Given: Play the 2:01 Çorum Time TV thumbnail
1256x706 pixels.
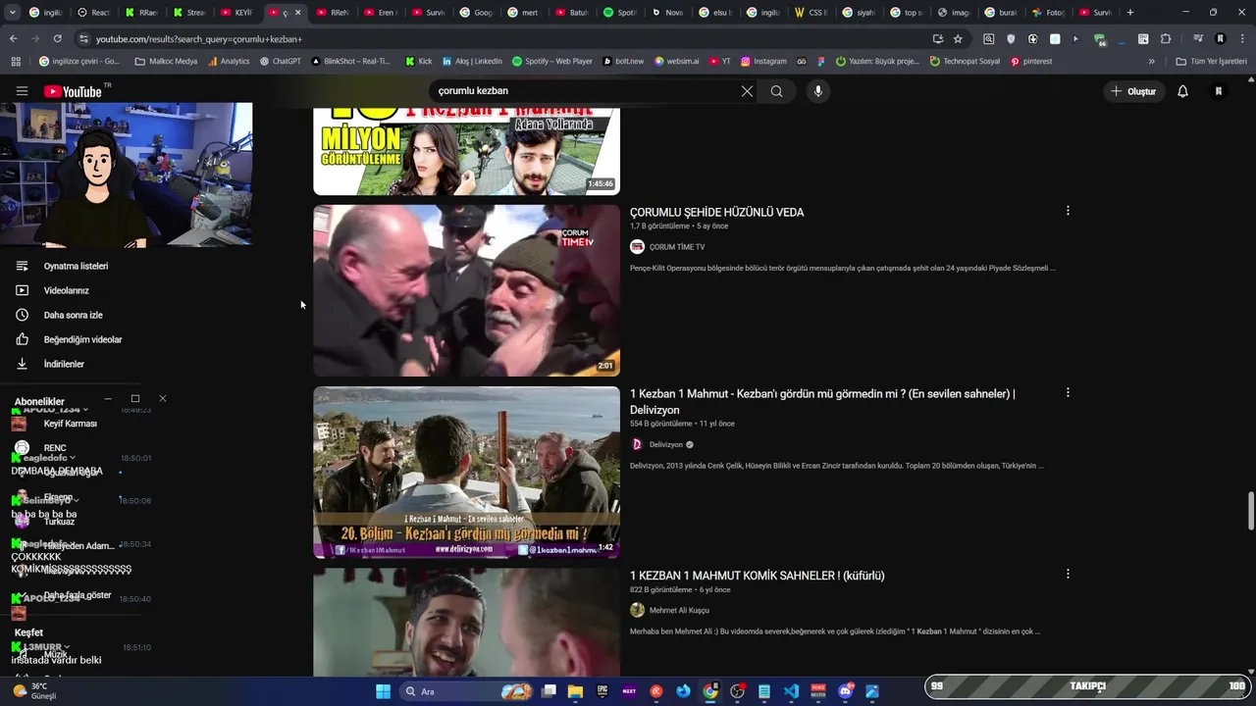Looking at the screenshot, I should click(x=466, y=290).
